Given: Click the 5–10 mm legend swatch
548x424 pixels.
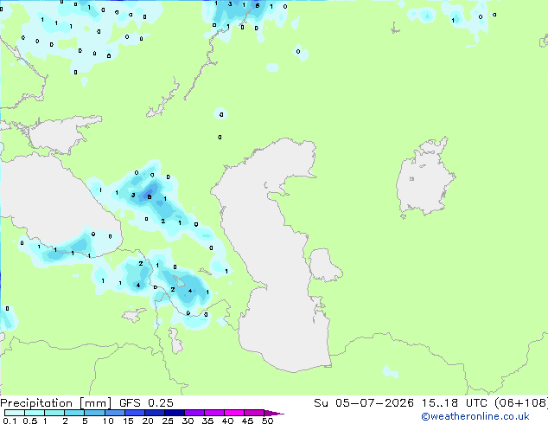Looking at the screenshot, I should tap(94, 413).
